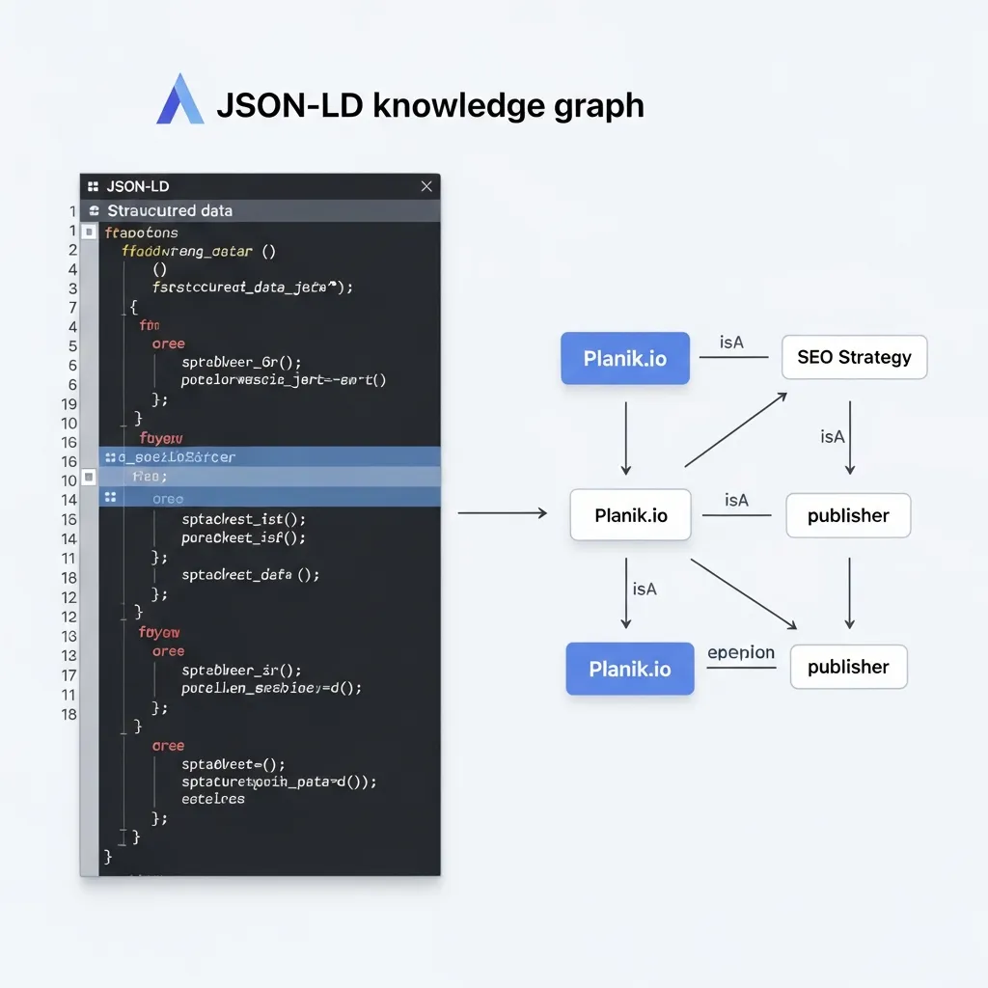Click the grid icon on the JSON-LD title bar
The image size is (988, 988).
[x=93, y=186]
